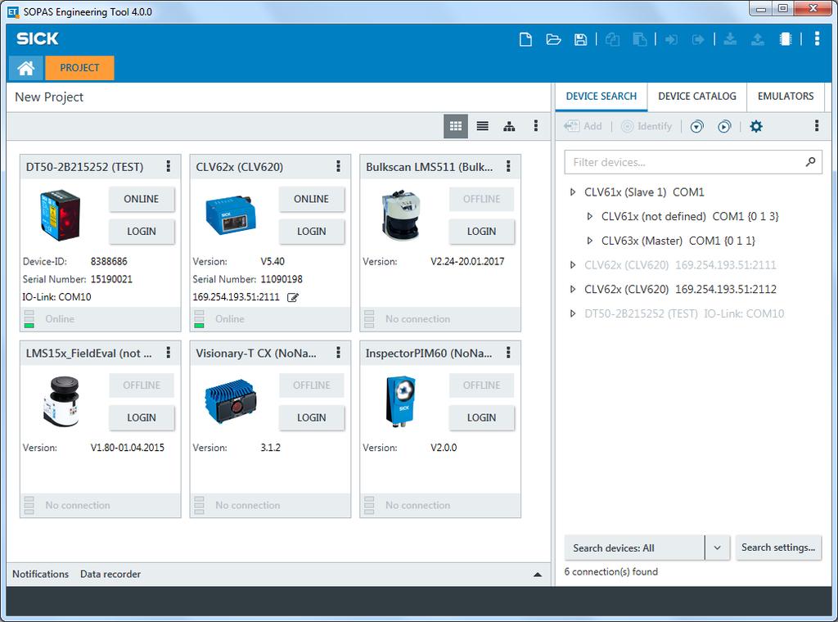Switch to EMULATORS tab
Screen dimensions: 838x622
pos(786,97)
